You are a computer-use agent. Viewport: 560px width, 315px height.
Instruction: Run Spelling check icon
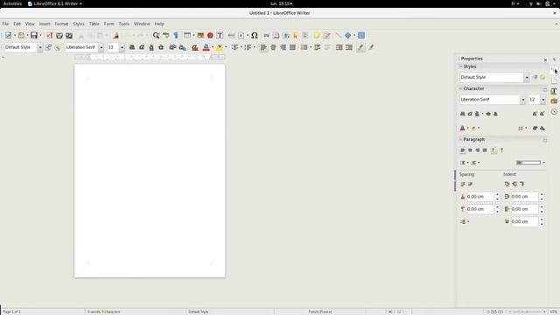click(x=166, y=35)
